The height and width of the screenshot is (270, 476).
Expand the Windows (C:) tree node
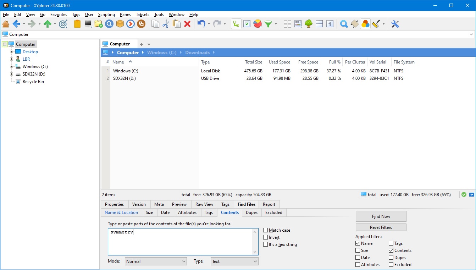point(11,66)
